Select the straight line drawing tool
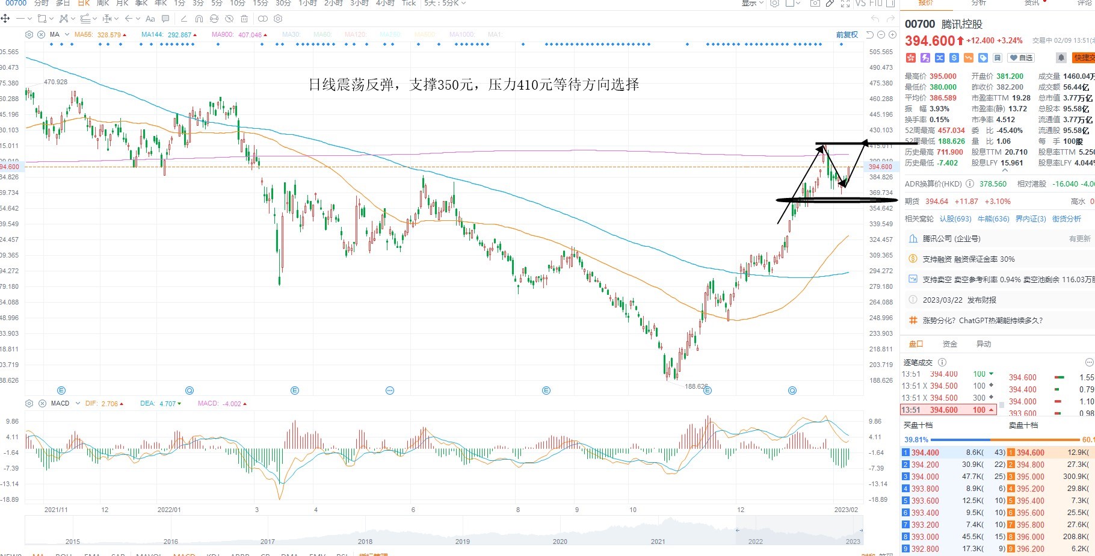 (20, 19)
